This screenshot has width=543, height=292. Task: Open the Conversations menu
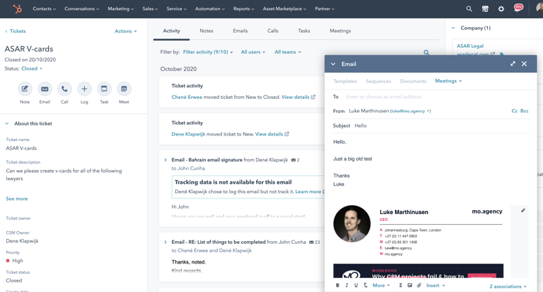pos(81,9)
